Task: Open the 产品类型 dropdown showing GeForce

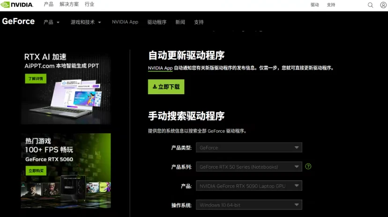Action: [249, 148]
